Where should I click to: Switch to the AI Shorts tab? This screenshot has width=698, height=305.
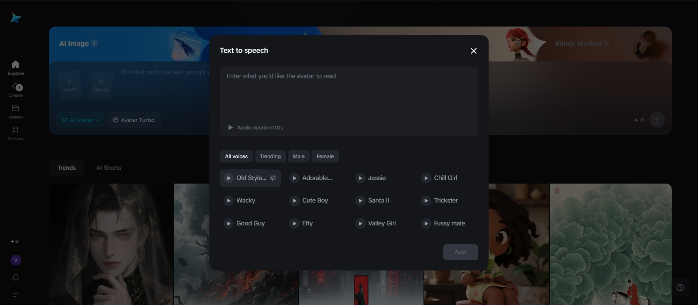(109, 168)
